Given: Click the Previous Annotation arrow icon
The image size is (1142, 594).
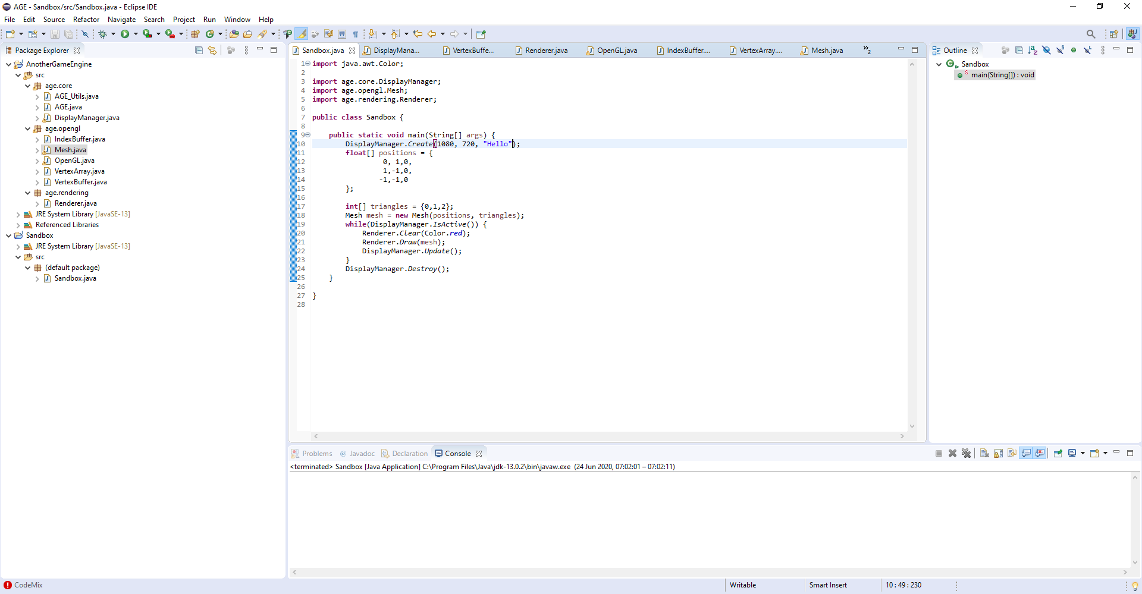Looking at the screenshot, I should [394, 34].
